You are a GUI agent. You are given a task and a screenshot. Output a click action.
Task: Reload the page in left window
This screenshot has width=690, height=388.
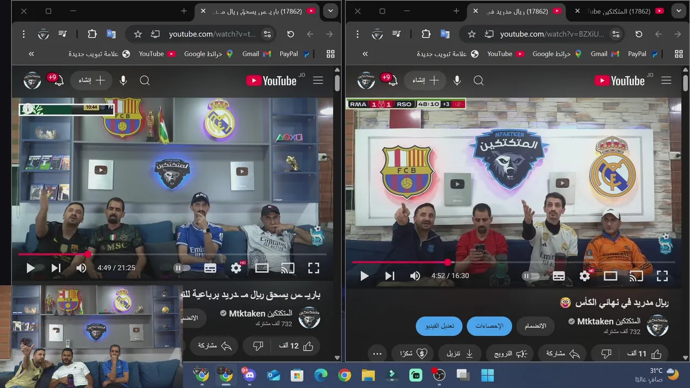point(291,34)
